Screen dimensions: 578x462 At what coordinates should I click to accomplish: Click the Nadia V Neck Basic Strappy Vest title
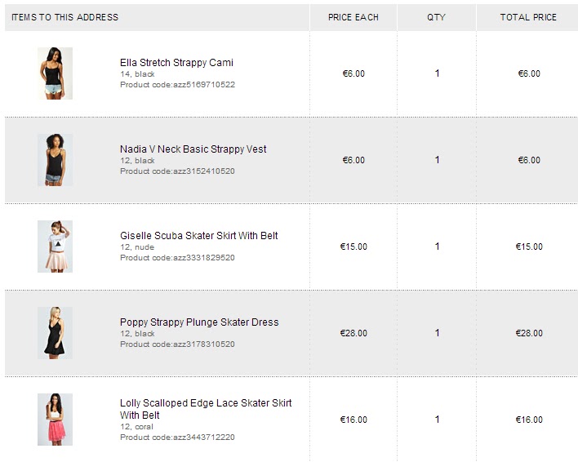[x=193, y=149]
